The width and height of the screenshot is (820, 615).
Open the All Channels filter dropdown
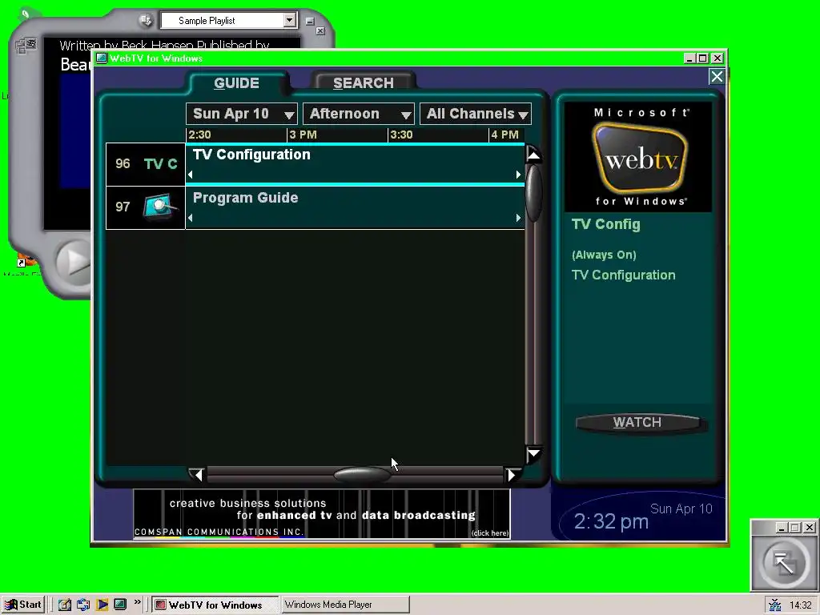(476, 114)
